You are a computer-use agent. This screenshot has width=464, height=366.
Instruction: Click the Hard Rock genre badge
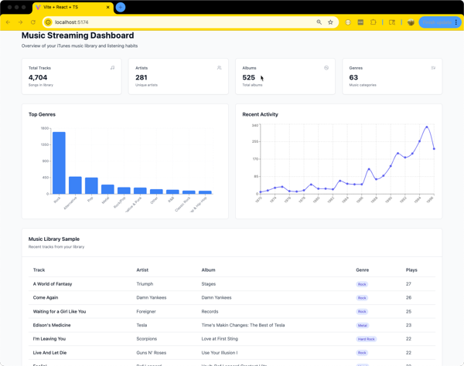click(366, 339)
